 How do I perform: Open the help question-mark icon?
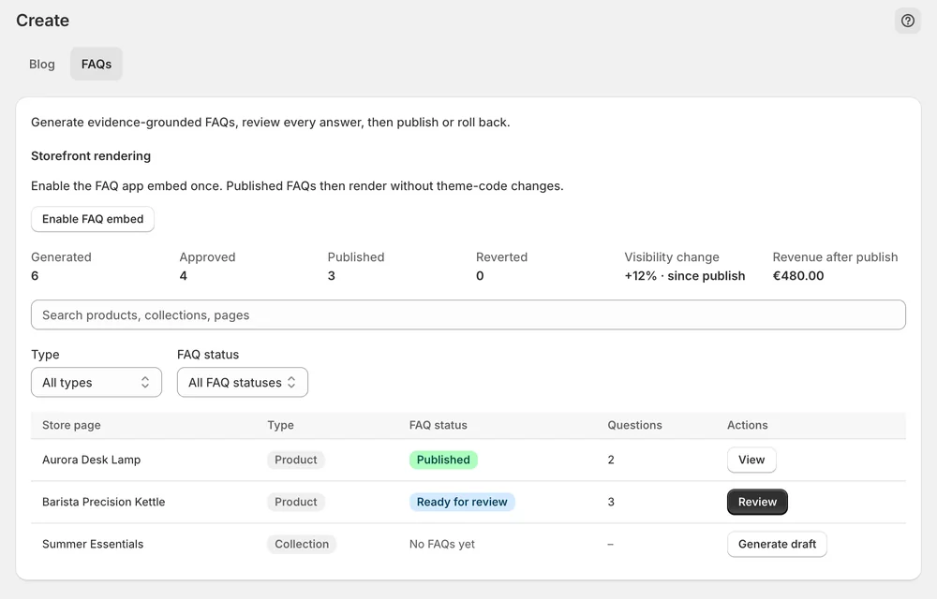pos(907,21)
